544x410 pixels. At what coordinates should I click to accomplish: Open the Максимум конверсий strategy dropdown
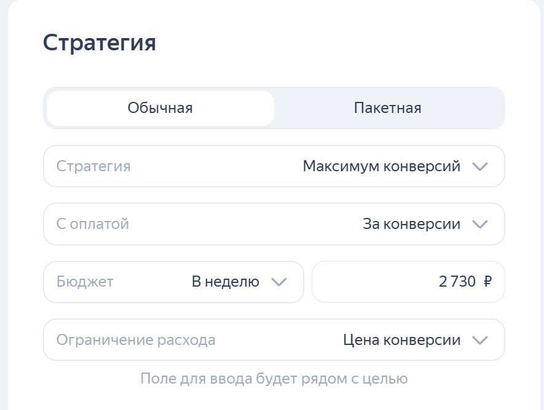pyautogui.click(x=381, y=166)
